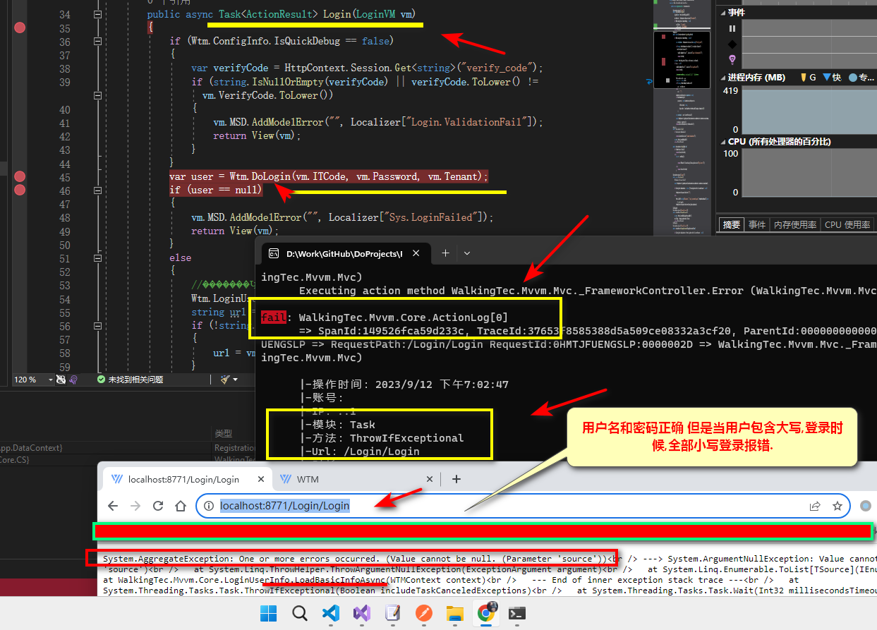
Task: Open the terminal tab dropdown chevron
Action: pos(467,253)
